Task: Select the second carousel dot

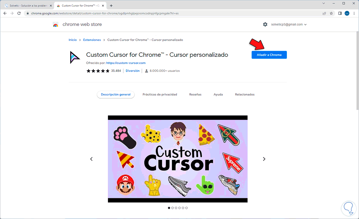Action: [172, 208]
